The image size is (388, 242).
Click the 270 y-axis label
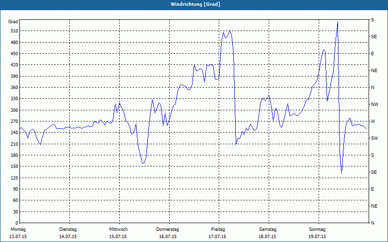point(15,121)
